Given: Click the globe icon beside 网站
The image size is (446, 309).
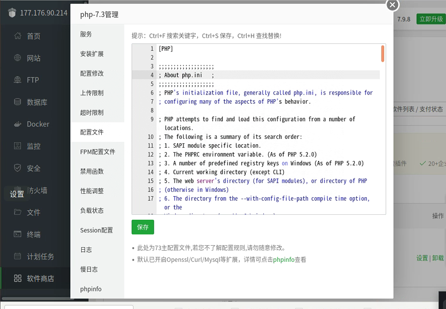Looking at the screenshot, I should [18, 58].
